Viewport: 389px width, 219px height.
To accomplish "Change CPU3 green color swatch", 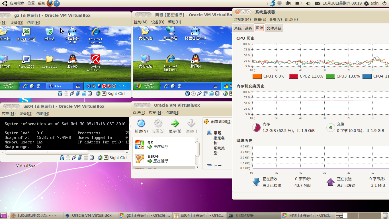I will [330, 76].
